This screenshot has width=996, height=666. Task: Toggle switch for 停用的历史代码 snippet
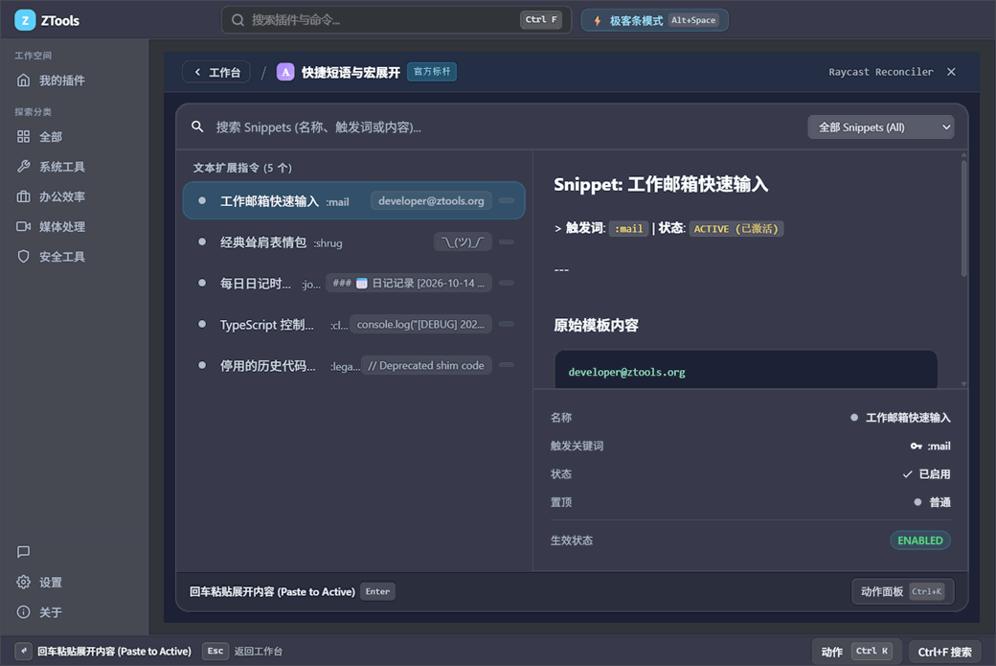[507, 365]
